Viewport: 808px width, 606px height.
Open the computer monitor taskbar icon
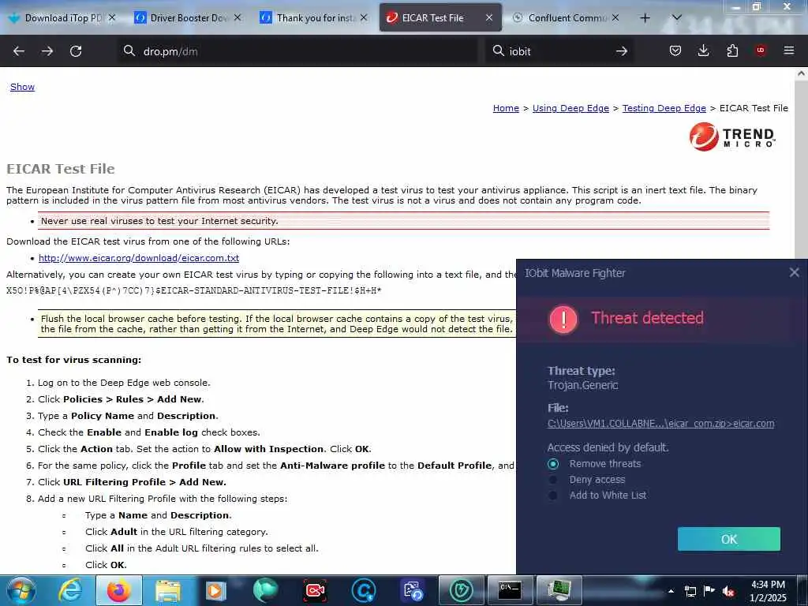pyautogui.click(x=559, y=590)
